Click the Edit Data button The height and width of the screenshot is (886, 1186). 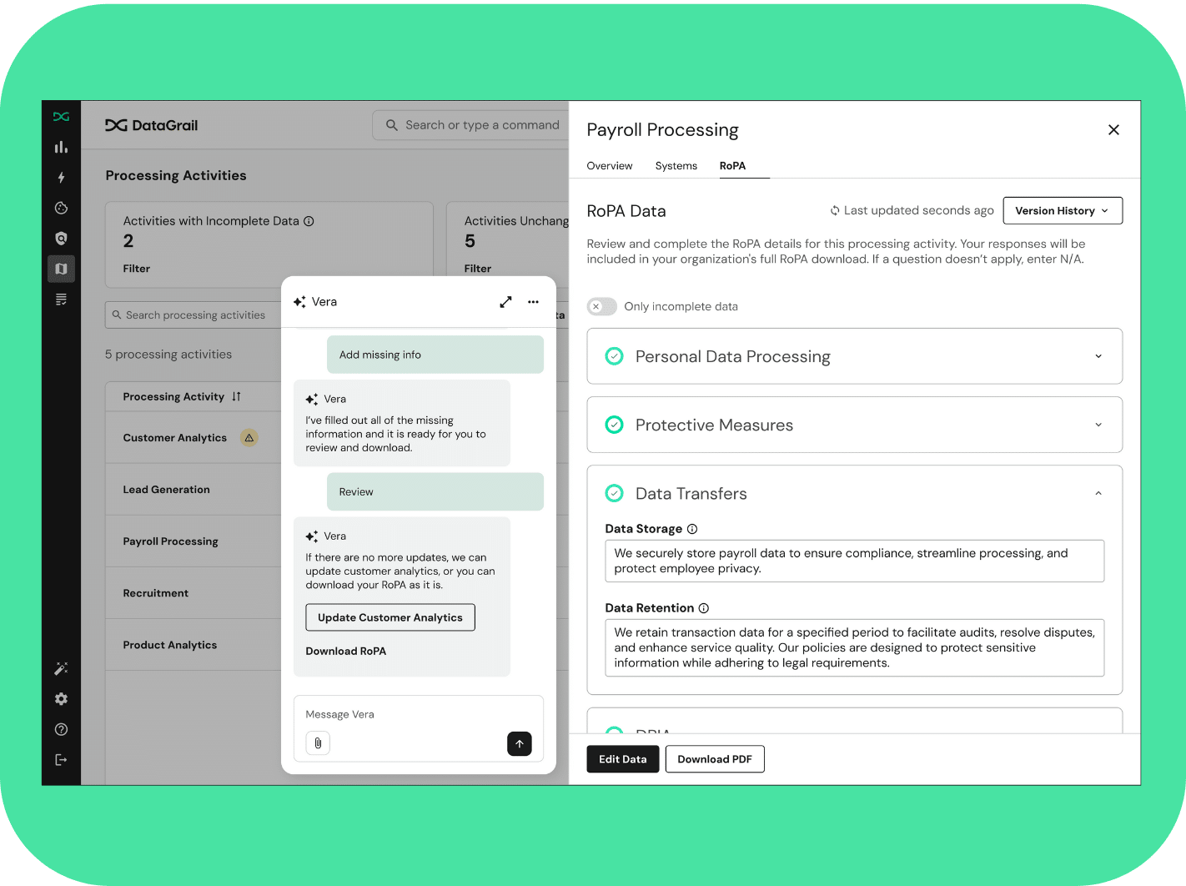[x=622, y=759]
